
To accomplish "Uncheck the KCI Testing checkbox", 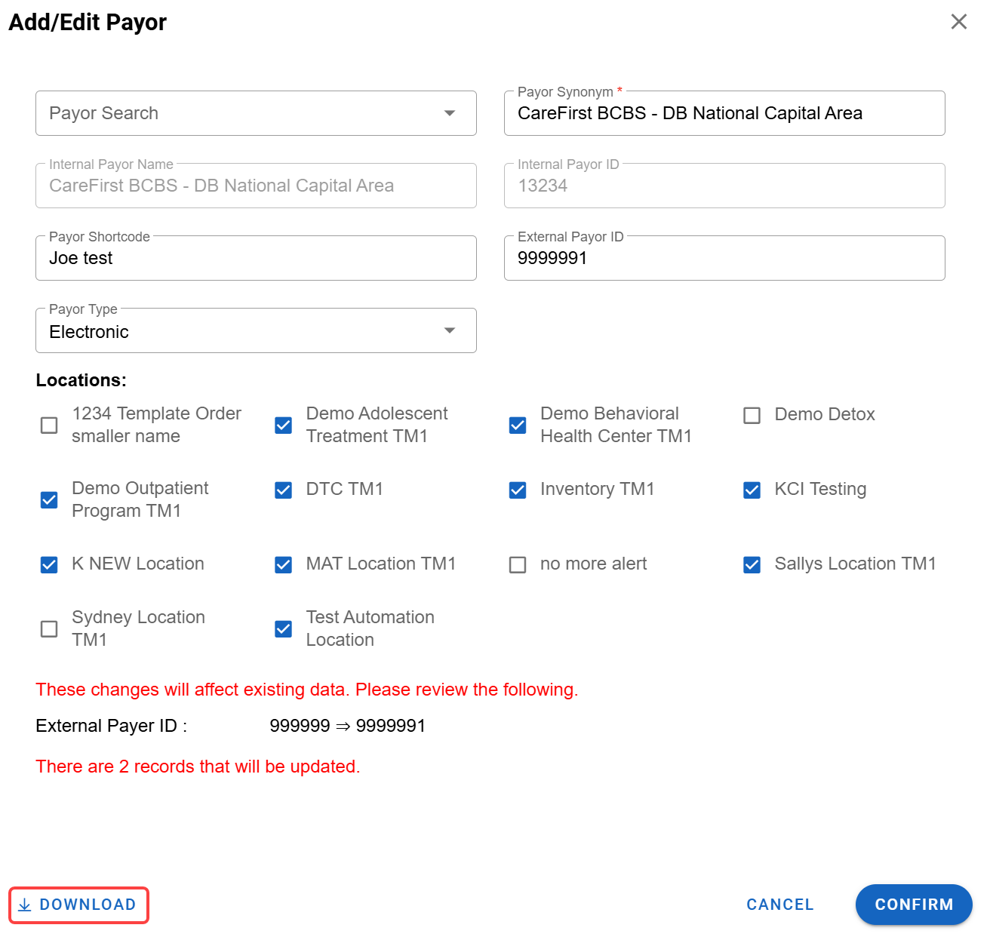I will (x=752, y=490).
